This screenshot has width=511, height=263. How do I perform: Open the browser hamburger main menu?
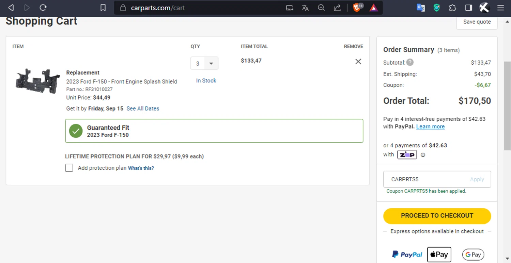point(500,8)
